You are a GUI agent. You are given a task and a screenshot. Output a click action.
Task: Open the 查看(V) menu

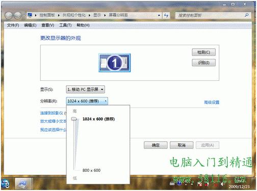point(48,25)
